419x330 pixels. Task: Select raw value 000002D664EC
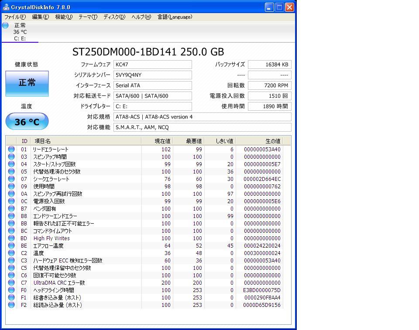tap(262, 179)
